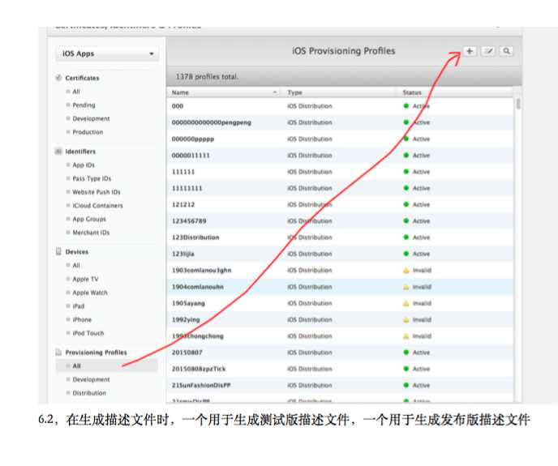The height and width of the screenshot is (466, 558).
Task: Sort by Status column header
Action: tap(412, 92)
